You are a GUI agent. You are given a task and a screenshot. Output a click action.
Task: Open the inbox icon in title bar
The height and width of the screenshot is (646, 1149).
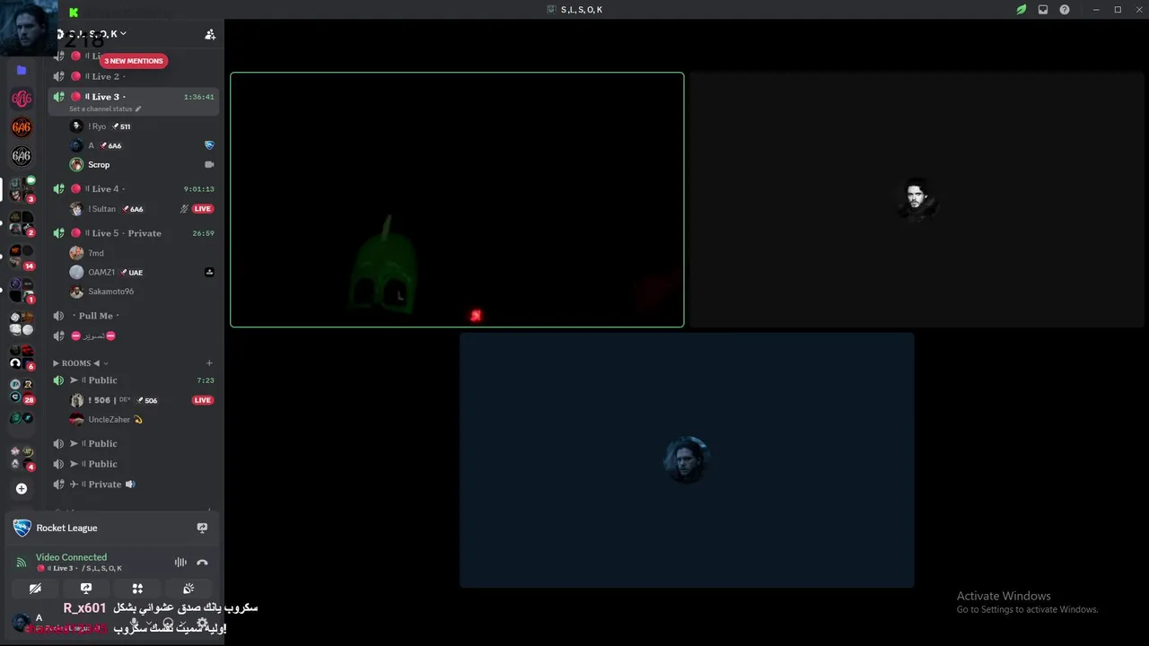[1043, 10]
